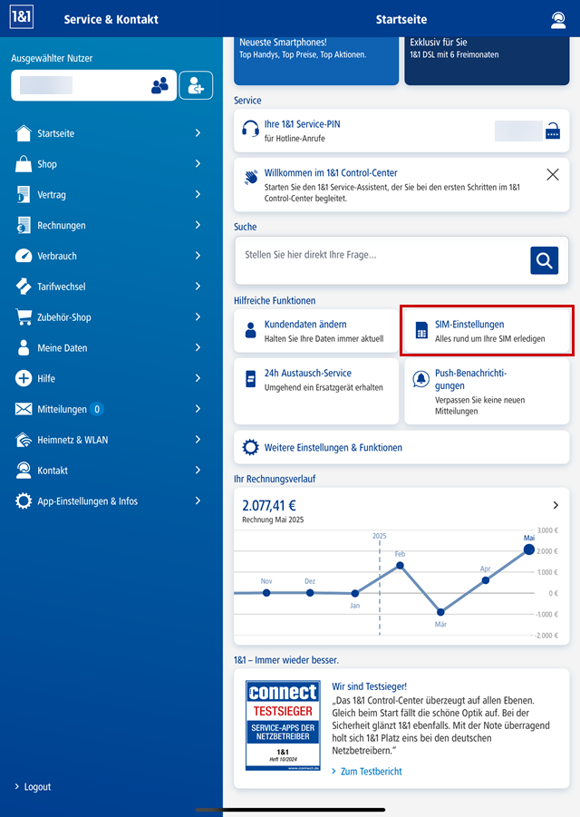This screenshot has height=817, width=580.
Task: Expand Meine Daten menu chevron
Action: pyautogui.click(x=198, y=347)
